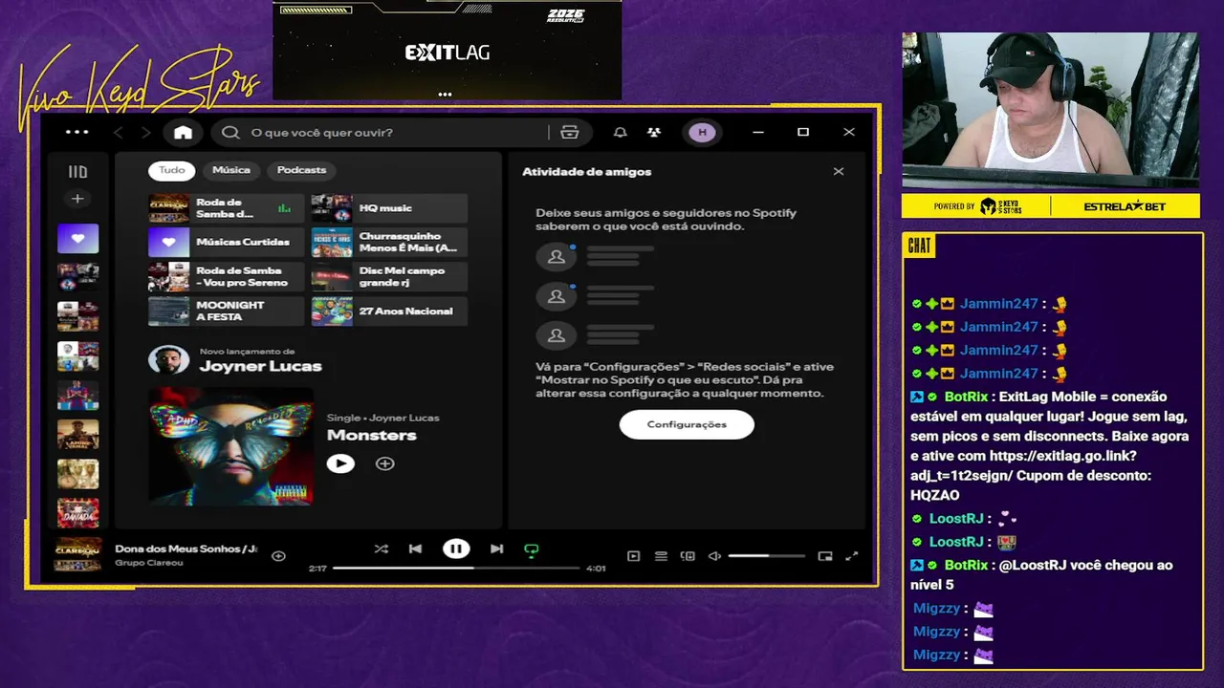The image size is (1224, 688).
Task: Toggle shuffle playback
Action: [x=381, y=548]
